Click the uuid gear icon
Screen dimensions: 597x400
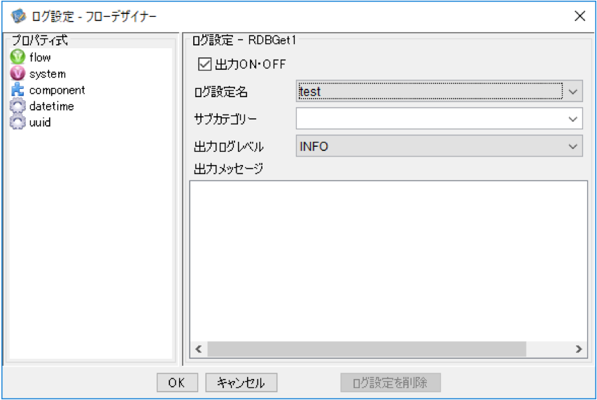[17, 122]
